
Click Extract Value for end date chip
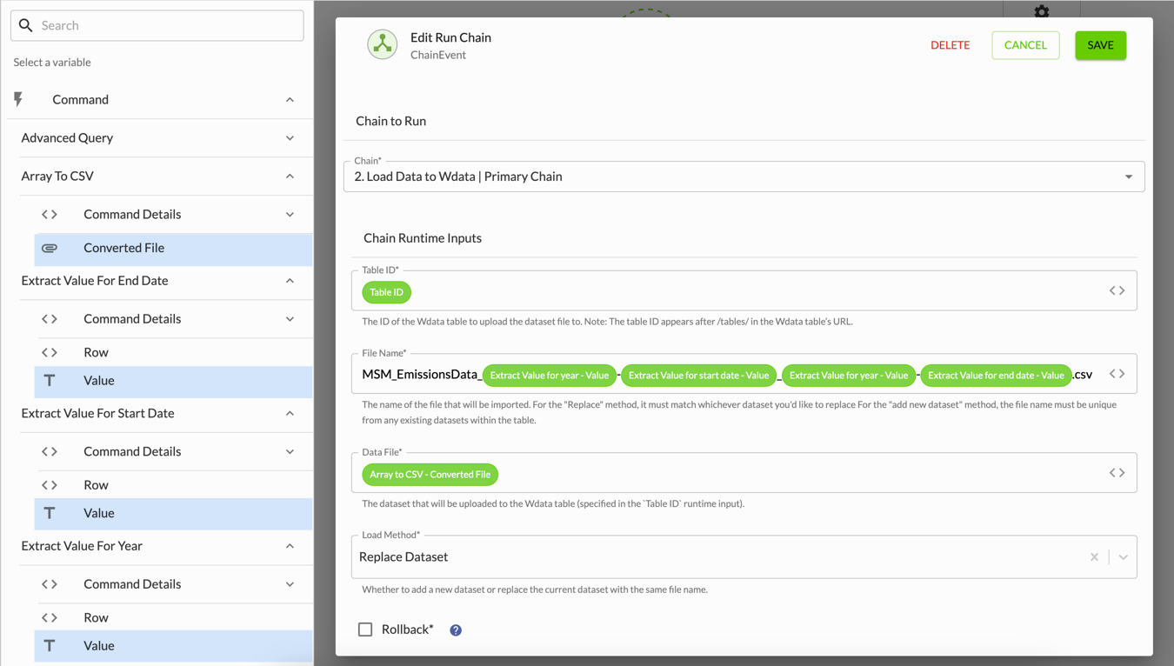[x=996, y=376]
